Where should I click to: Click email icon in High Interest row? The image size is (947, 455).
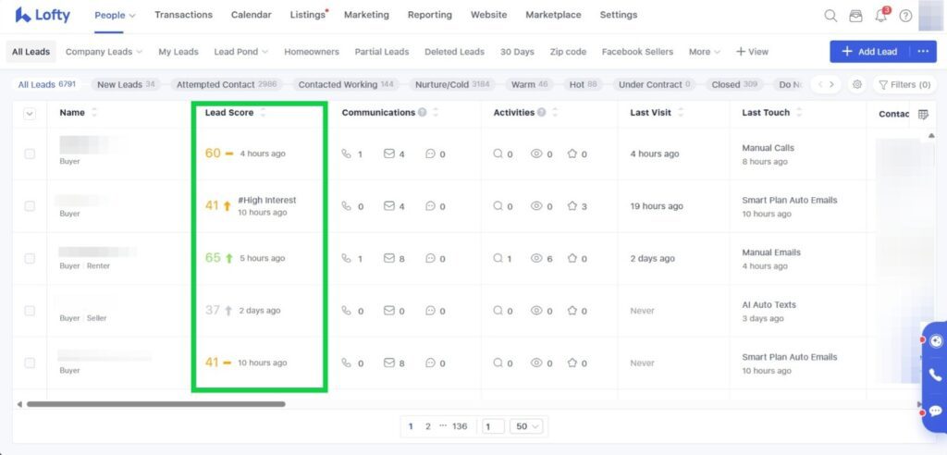[389, 206]
